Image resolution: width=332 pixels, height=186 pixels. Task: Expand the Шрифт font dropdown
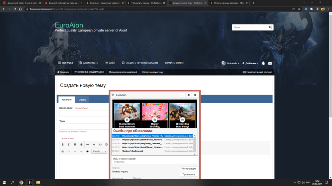coord(100,151)
